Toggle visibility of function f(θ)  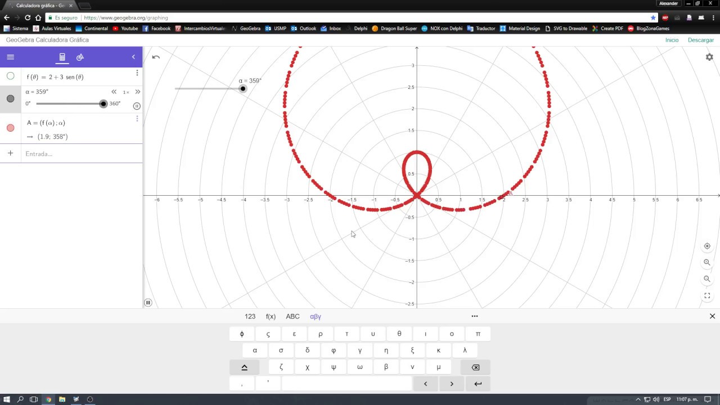point(10,76)
